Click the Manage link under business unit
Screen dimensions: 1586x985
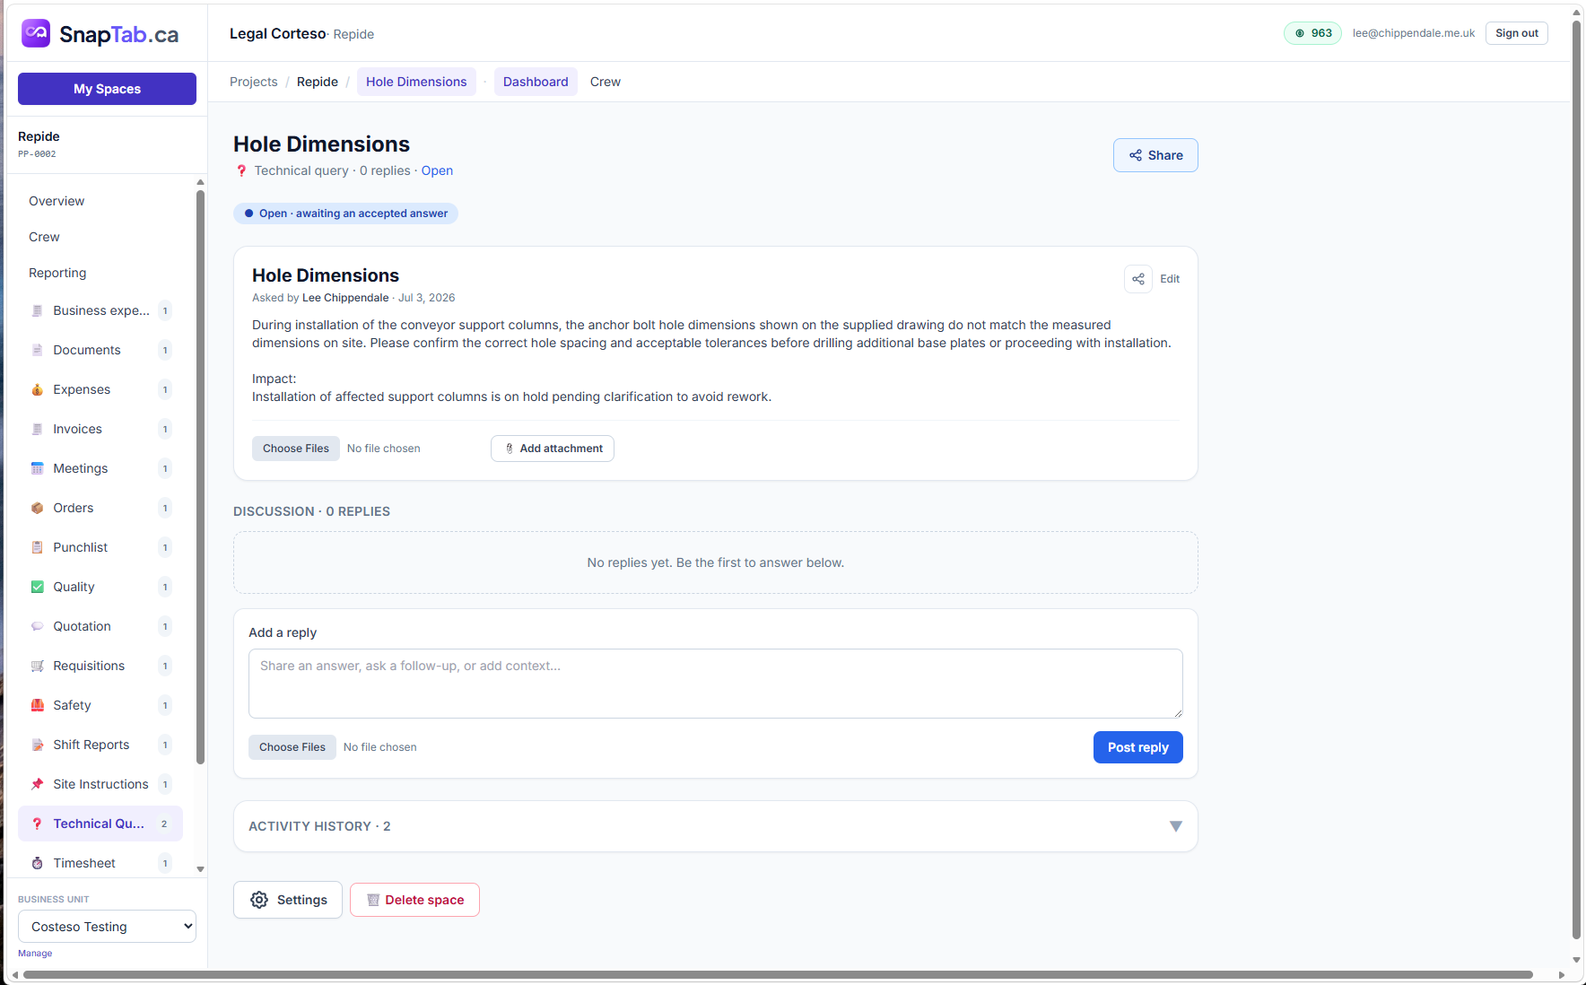pos(35,954)
